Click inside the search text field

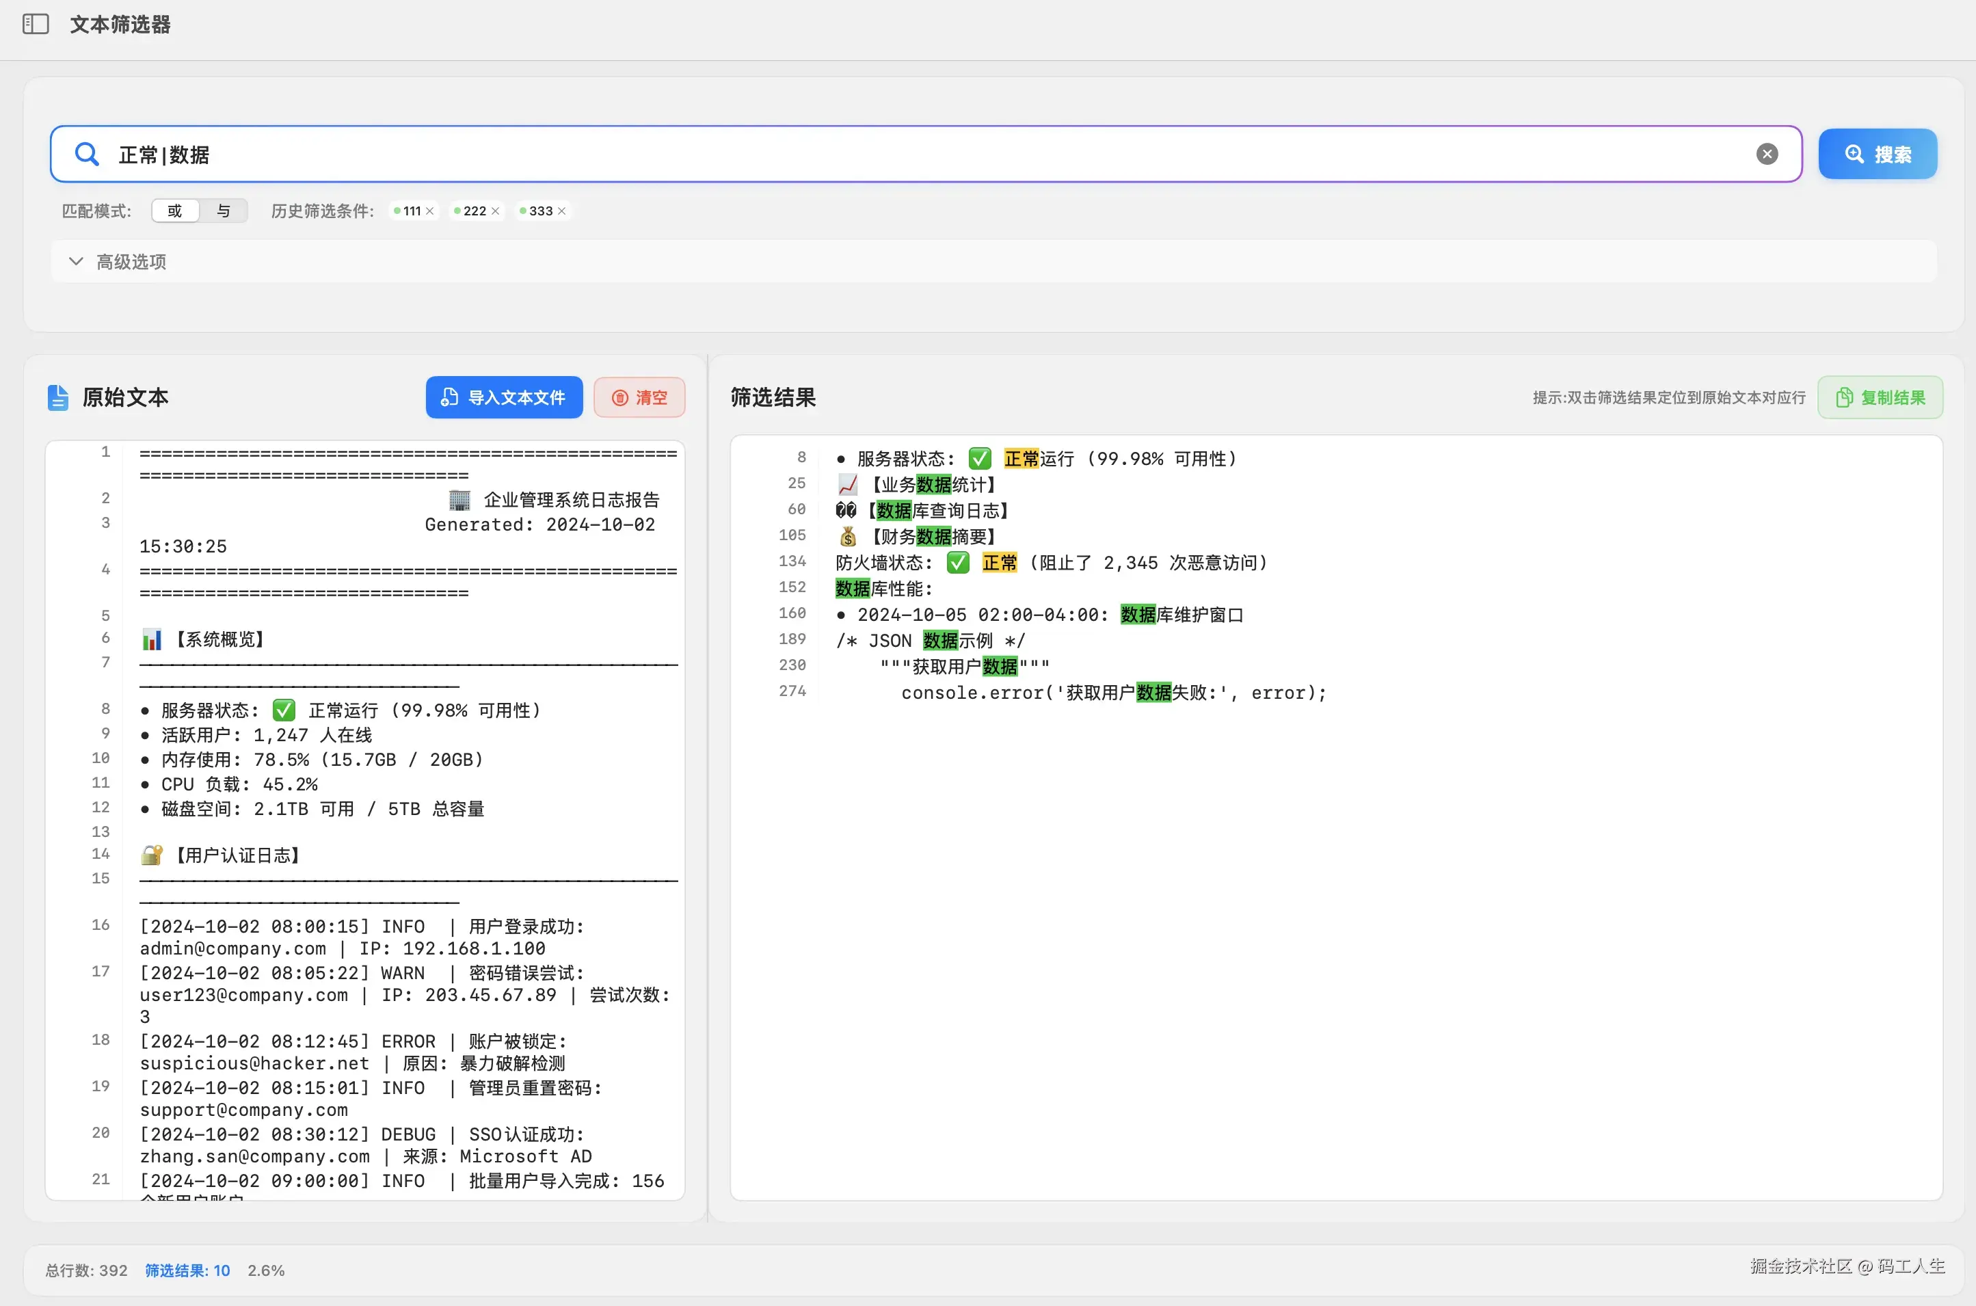pos(916,154)
